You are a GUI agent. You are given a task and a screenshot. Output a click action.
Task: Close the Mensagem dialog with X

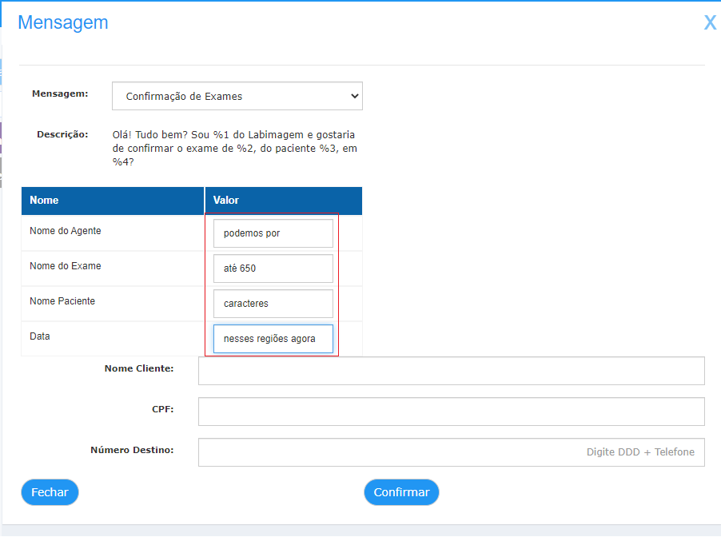coord(710,22)
